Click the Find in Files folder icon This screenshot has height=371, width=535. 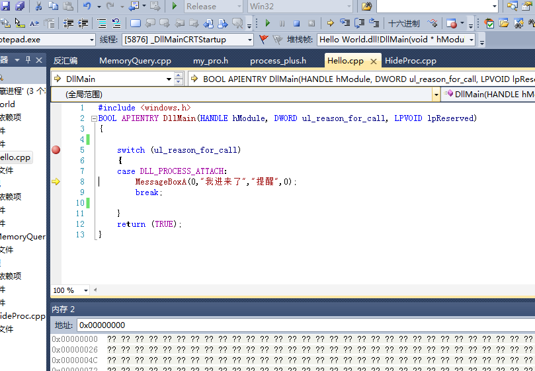point(366,6)
